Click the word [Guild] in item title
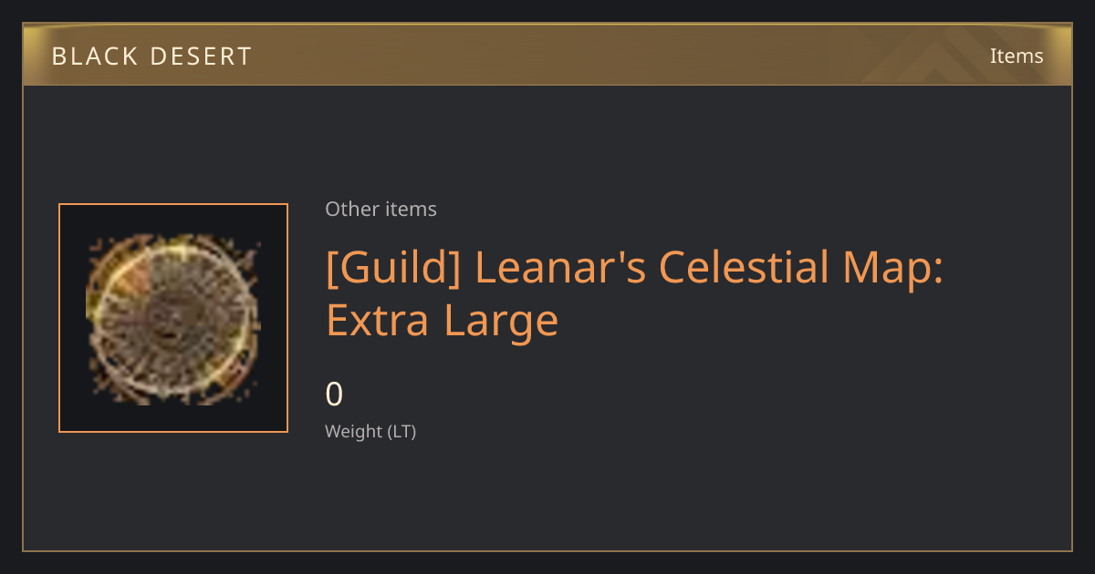 point(393,269)
